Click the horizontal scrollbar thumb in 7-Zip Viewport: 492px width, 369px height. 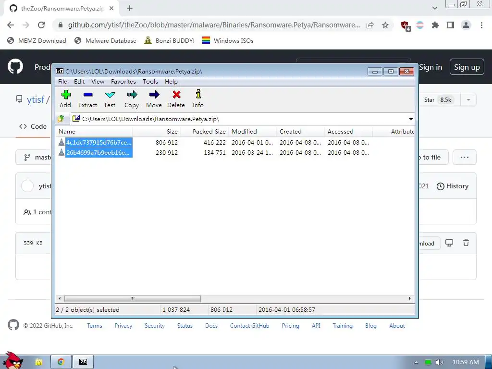[x=133, y=298]
